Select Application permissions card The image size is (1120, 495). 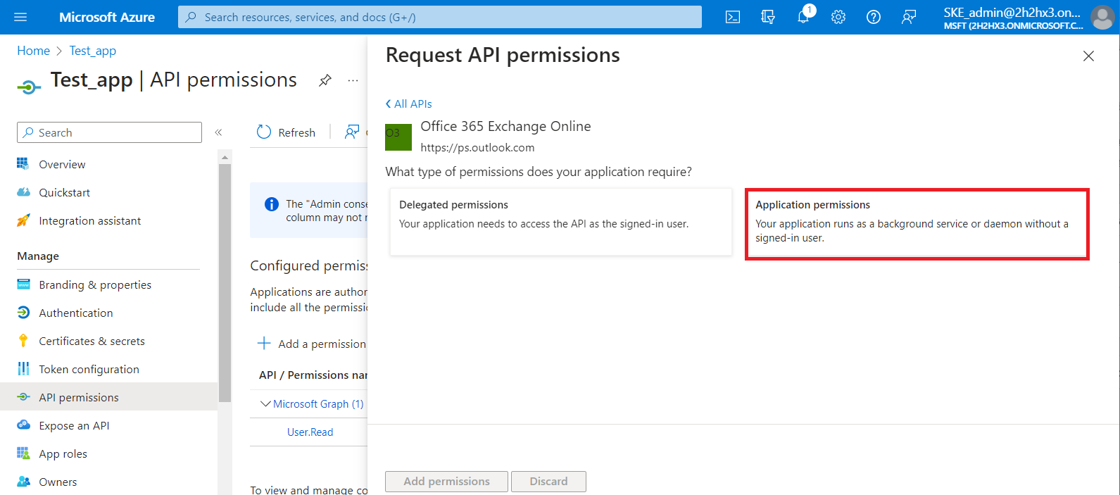click(917, 224)
